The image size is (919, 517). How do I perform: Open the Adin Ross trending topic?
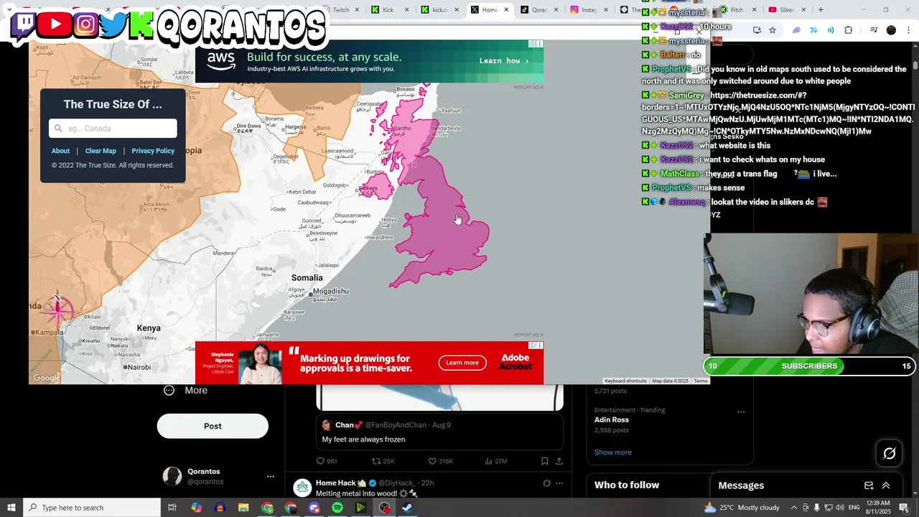pyautogui.click(x=611, y=419)
